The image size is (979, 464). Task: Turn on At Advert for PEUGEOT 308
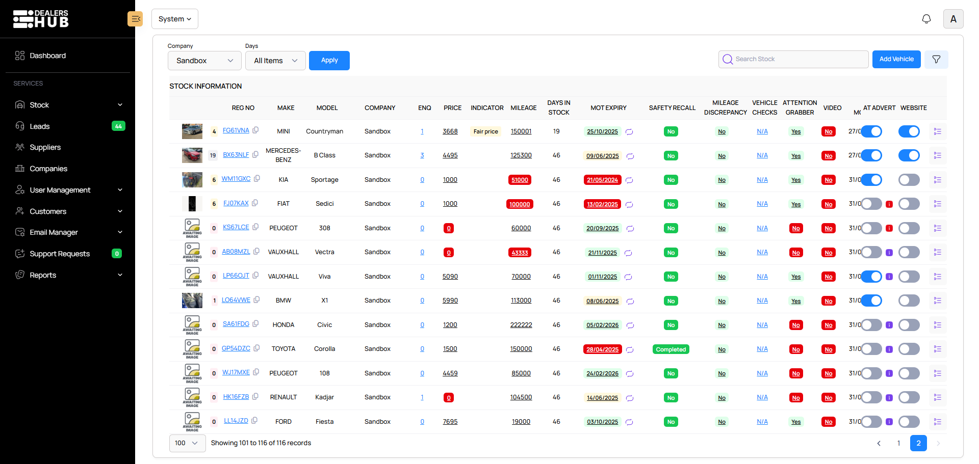click(871, 228)
